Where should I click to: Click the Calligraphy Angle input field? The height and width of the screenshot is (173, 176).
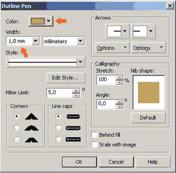click(x=106, y=104)
